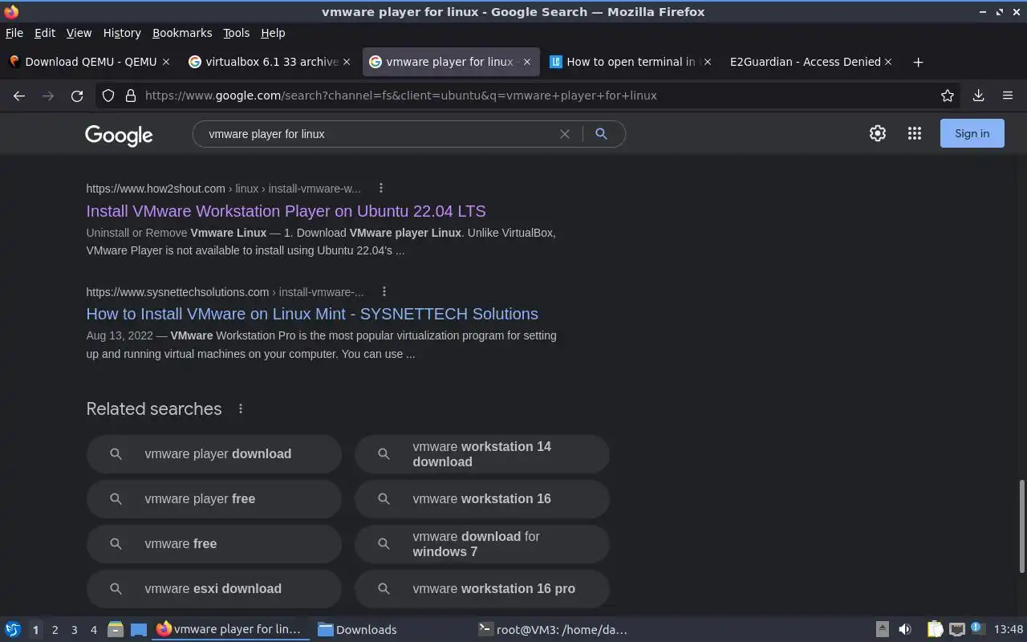
Task: Open the Downloads window from the taskbar
Action: [391, 629]
